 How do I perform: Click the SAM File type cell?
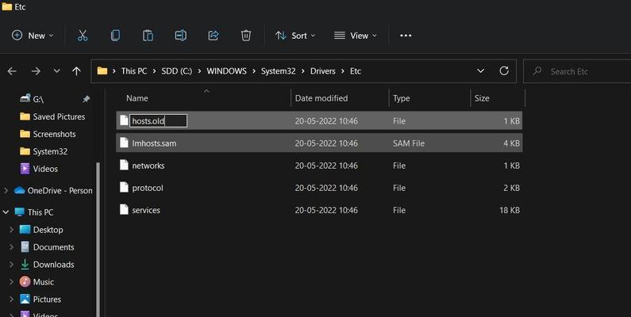(x=409, y=143)
